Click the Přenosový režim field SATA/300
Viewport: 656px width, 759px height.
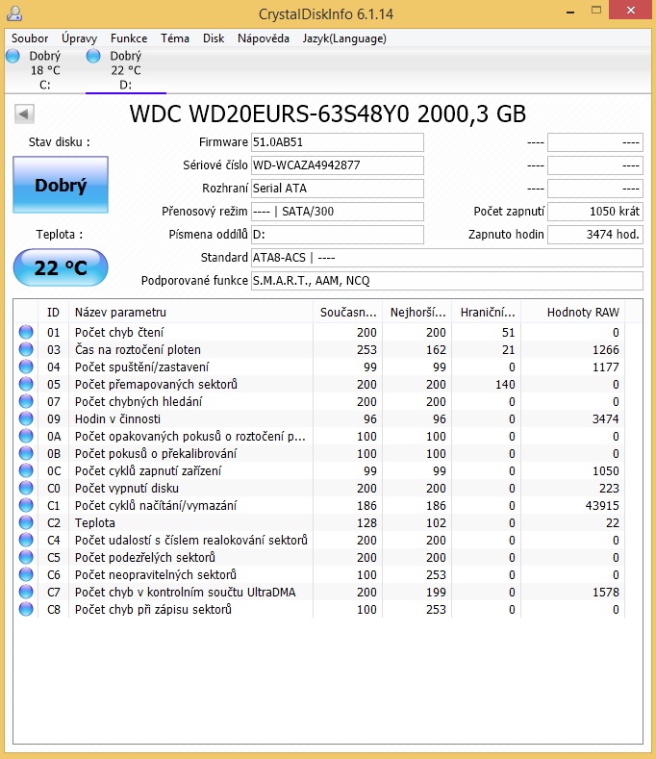click(338, 212)
